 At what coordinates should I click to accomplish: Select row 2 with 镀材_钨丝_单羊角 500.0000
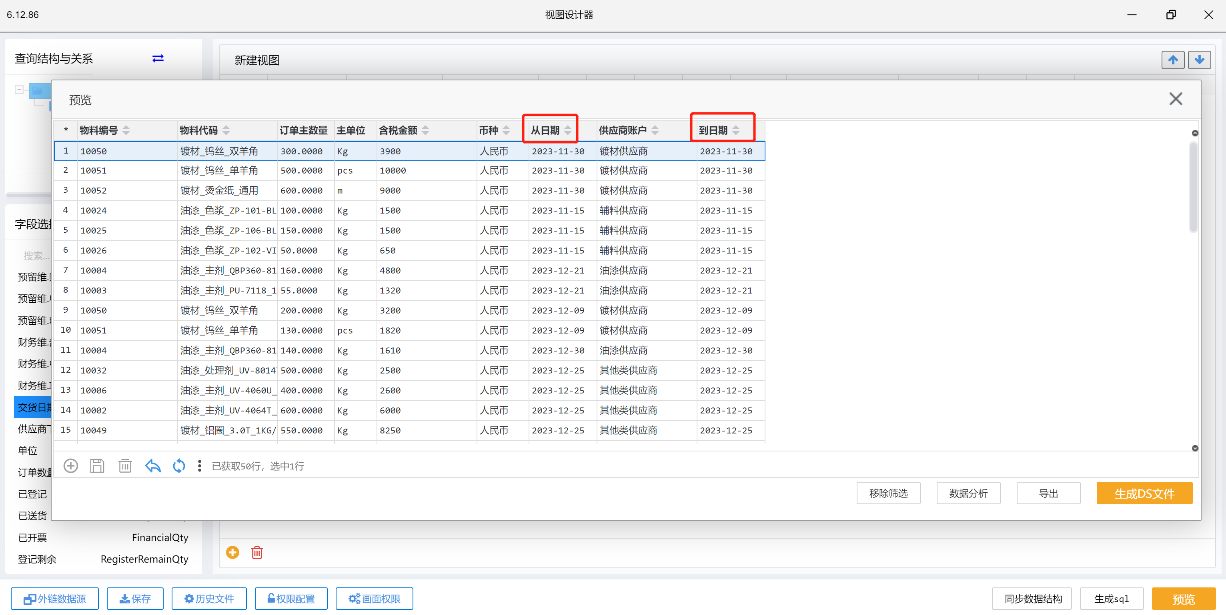tap(409, 170)
